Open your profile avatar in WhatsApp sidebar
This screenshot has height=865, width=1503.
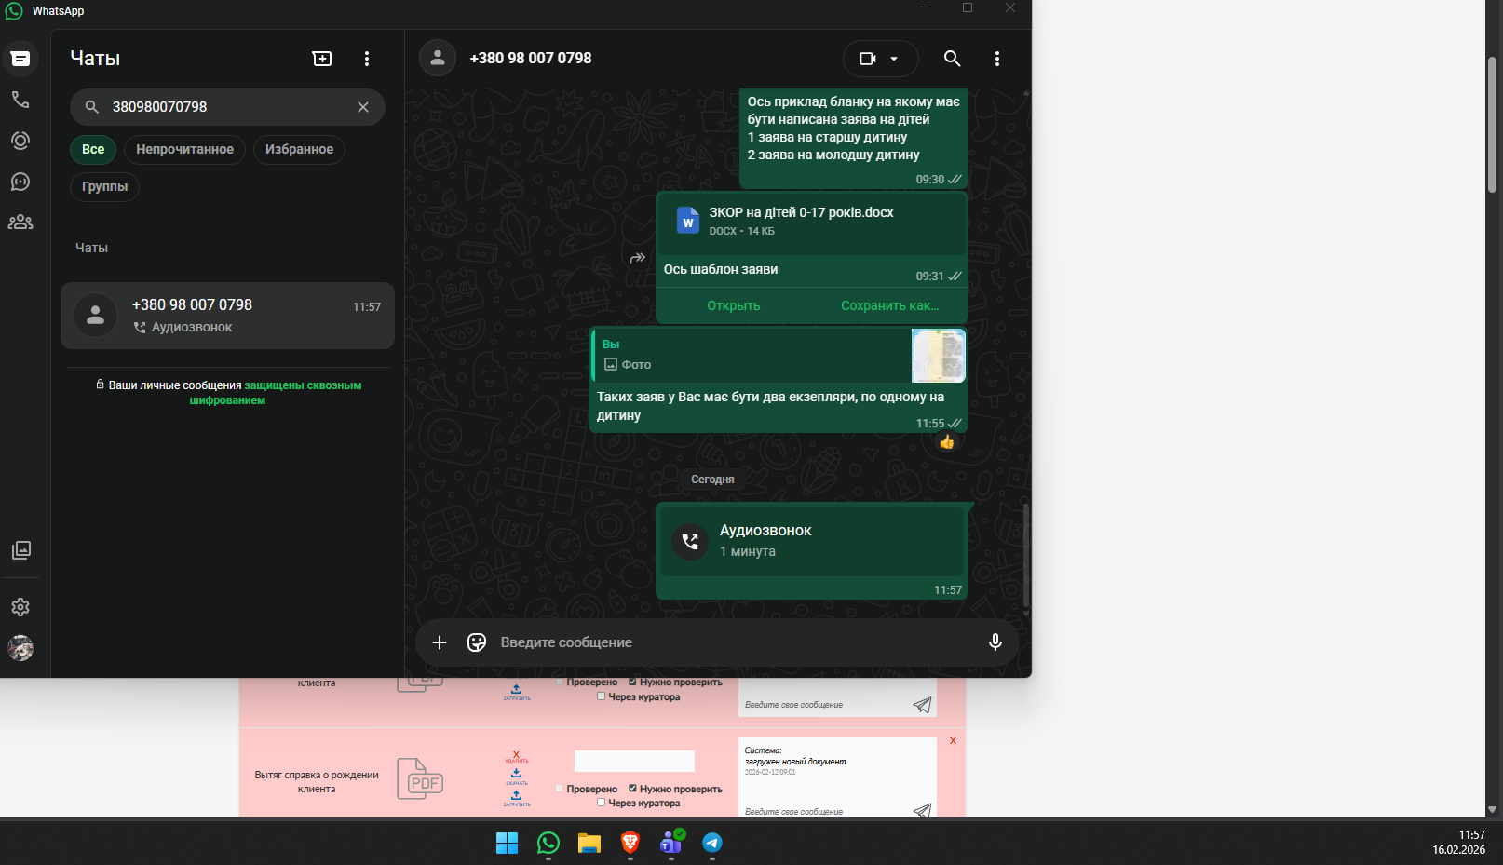[x=20, y=648]
